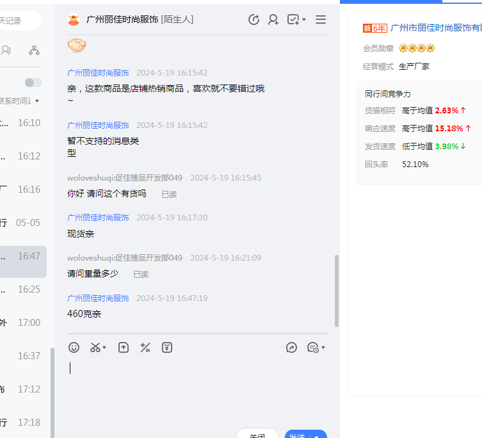Viewport: 482px width, 438px height.
Task: Click the message input field
Action: tap(197, 391)
